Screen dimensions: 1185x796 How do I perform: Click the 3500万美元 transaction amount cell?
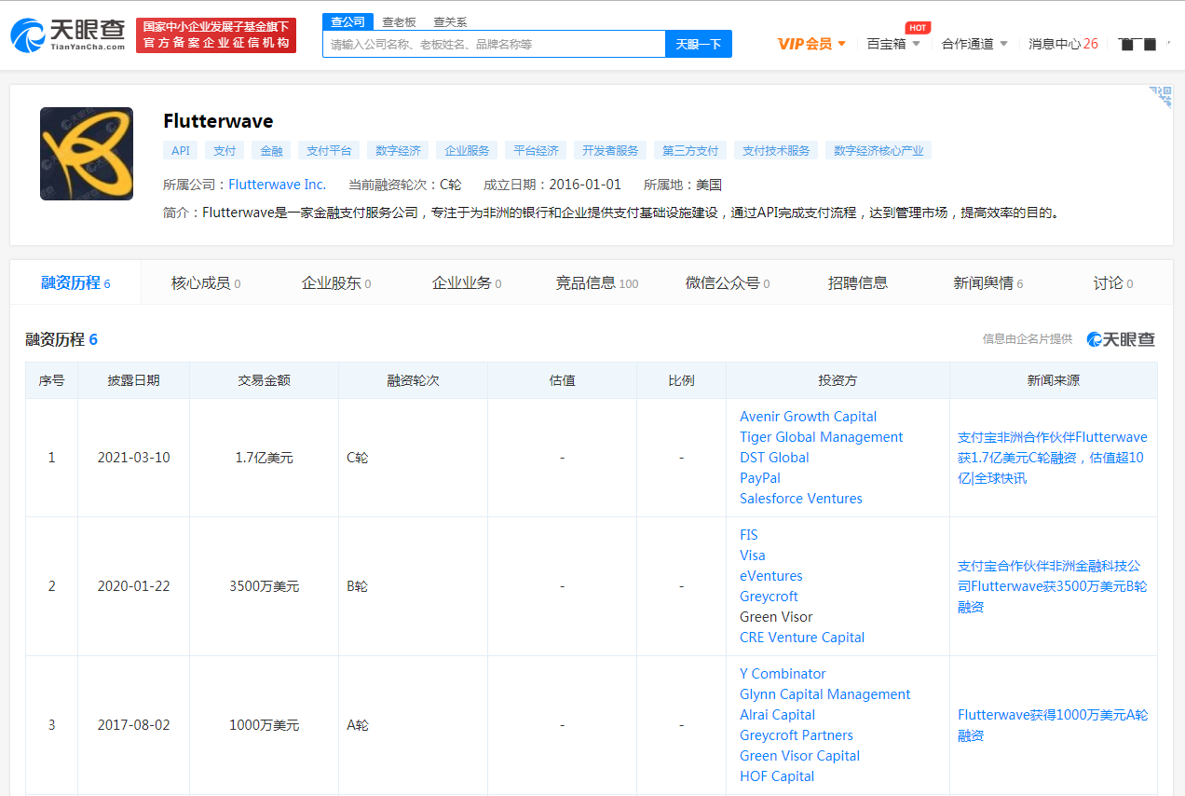[x=265, y=586]
